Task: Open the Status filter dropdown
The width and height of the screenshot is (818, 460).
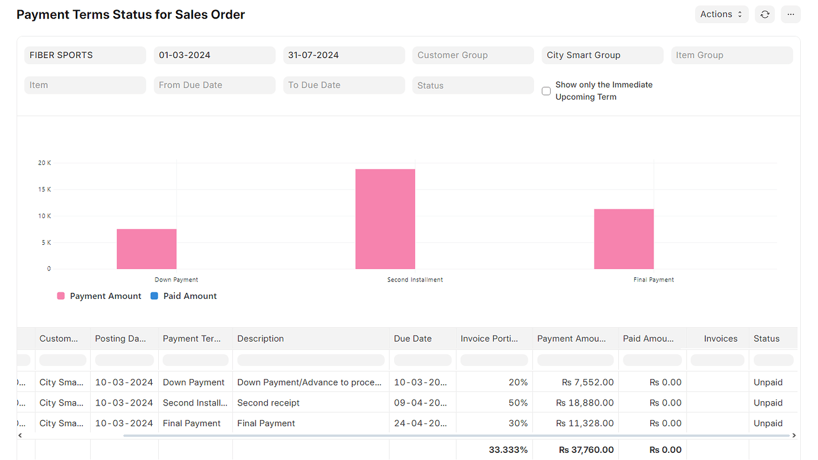Action: (x=473, y=85)
